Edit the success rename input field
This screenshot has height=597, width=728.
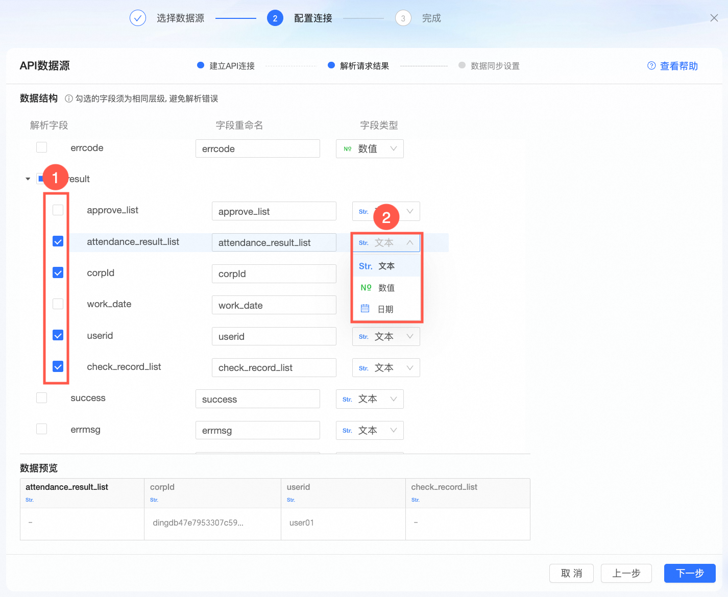point(258,399)
